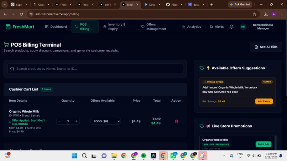Open the Alerts page
This screenshot has width=287, height=161.
(x=216, y=27)
